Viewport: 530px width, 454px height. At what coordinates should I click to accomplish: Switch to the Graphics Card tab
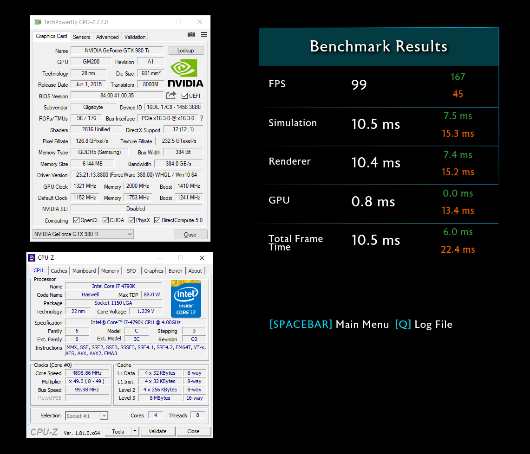[52, 37]
